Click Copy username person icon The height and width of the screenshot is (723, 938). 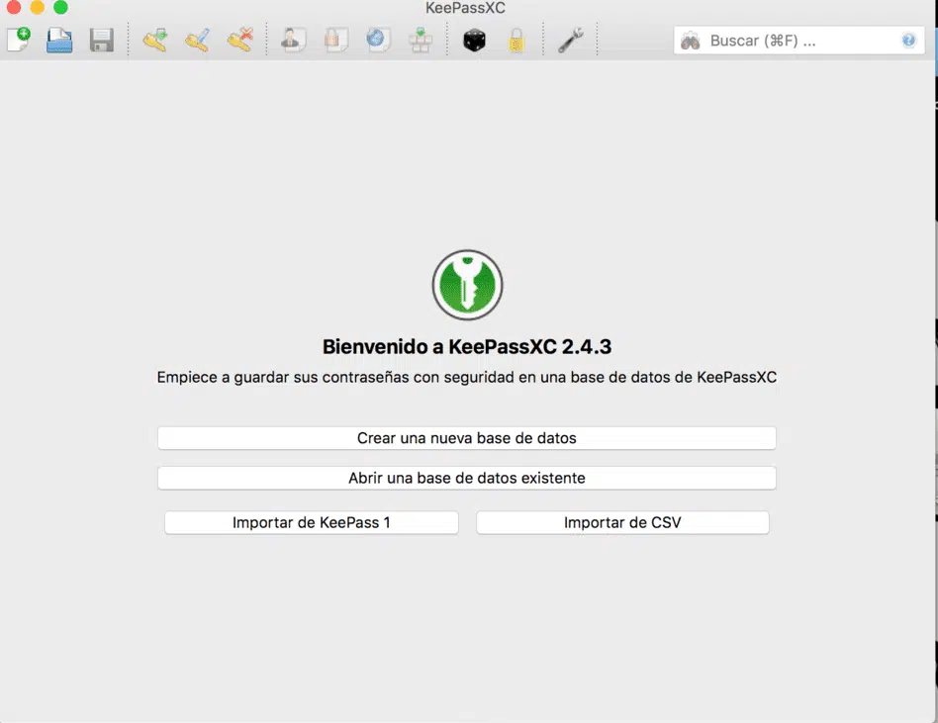[x=293, y=41]
